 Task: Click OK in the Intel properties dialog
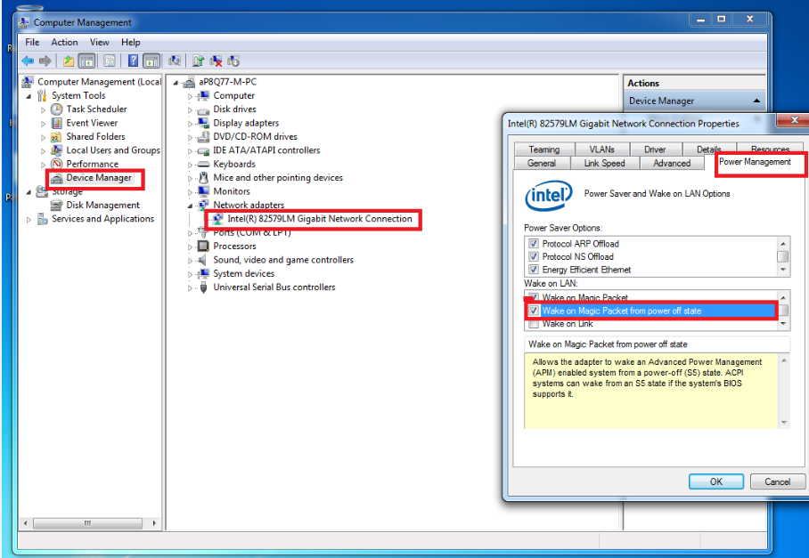(x=716, y=481)
